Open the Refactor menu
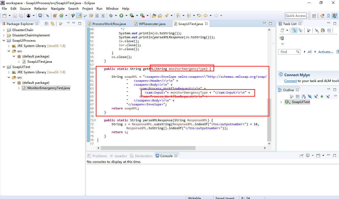 [x=41, y=8]
